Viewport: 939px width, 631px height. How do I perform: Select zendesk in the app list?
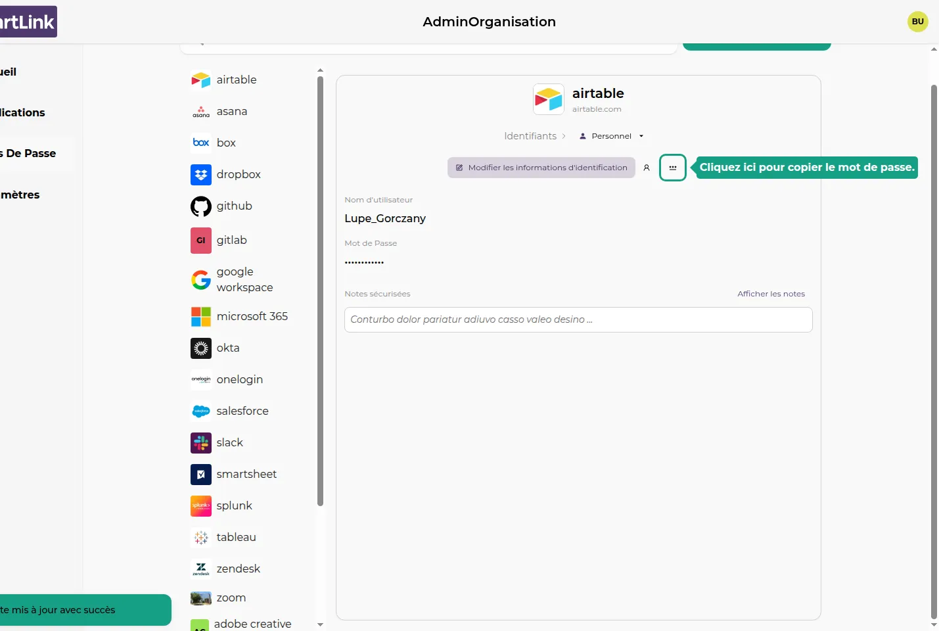(238, 569)
